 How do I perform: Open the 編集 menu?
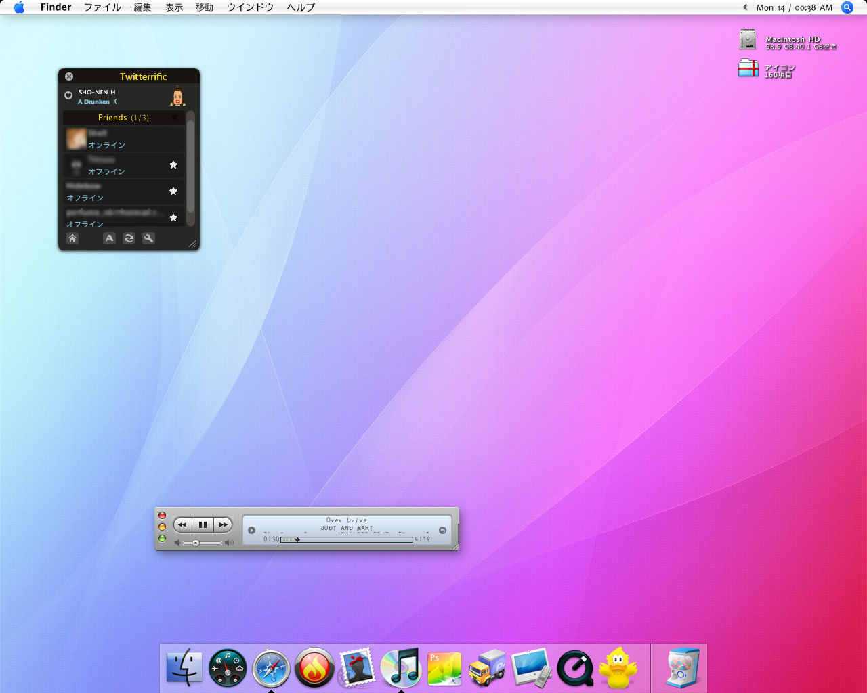click(x=143, y=7)
